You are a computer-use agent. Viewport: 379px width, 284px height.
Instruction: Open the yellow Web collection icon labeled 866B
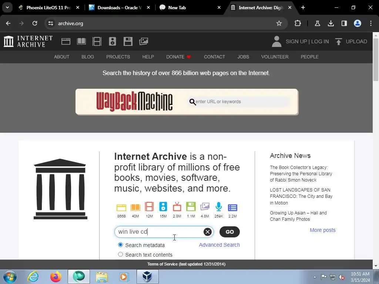[121, 207]
